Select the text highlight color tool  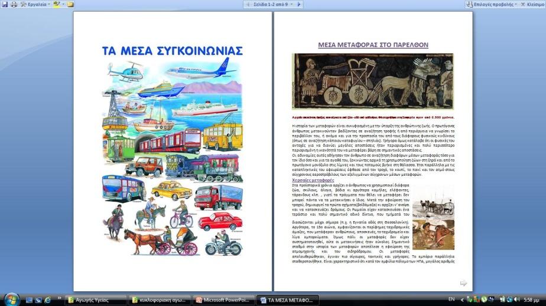point(57,5)
